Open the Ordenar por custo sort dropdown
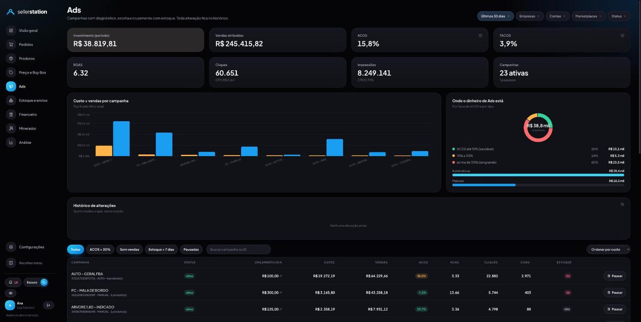641x322 pixels. tap(608, 250)
